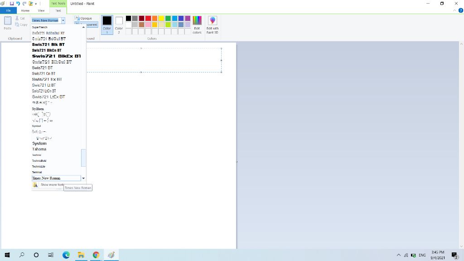Click the font list scroll-down arrow
The width and height of the screenshot is (464, 261).
(83, 178)
